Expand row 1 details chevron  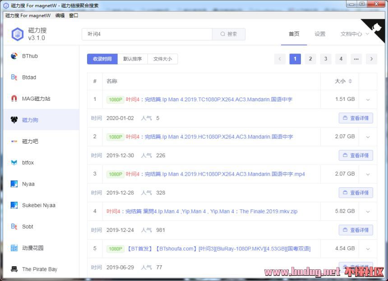click(368, 100)
